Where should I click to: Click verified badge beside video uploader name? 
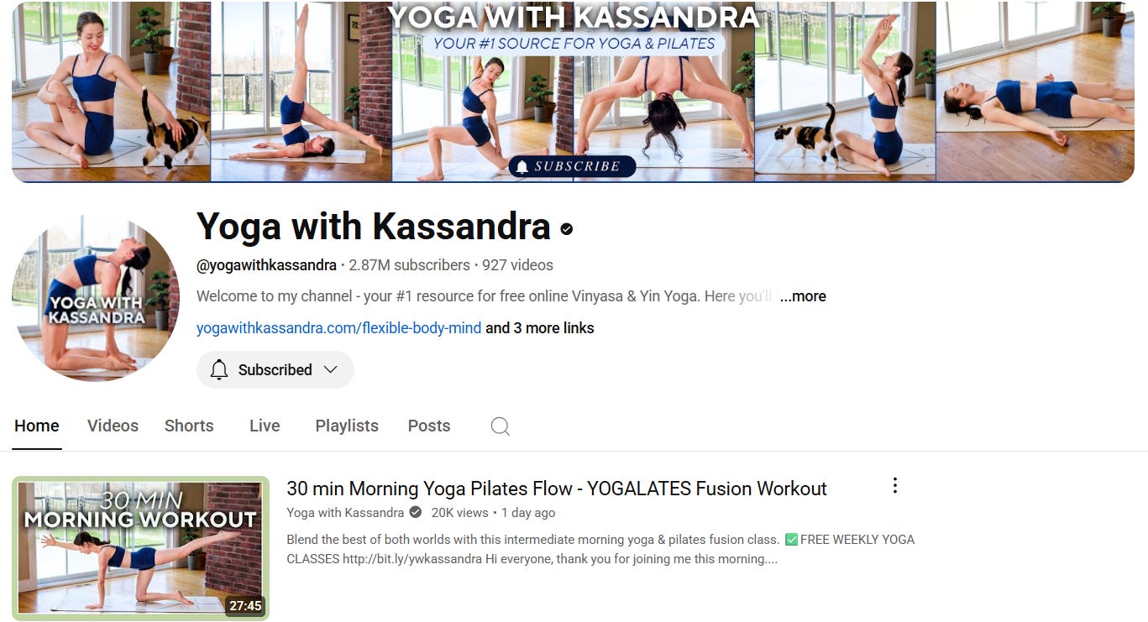[x=415, y=513]
